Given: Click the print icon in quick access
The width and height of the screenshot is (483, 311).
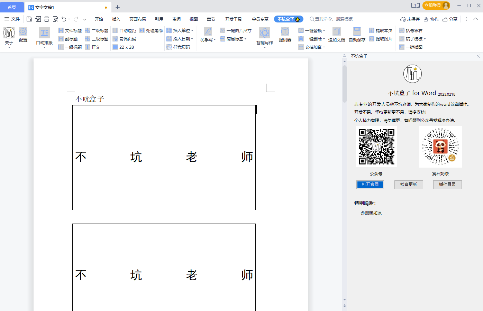Looking at the screenshot, I should coord(46,19).
